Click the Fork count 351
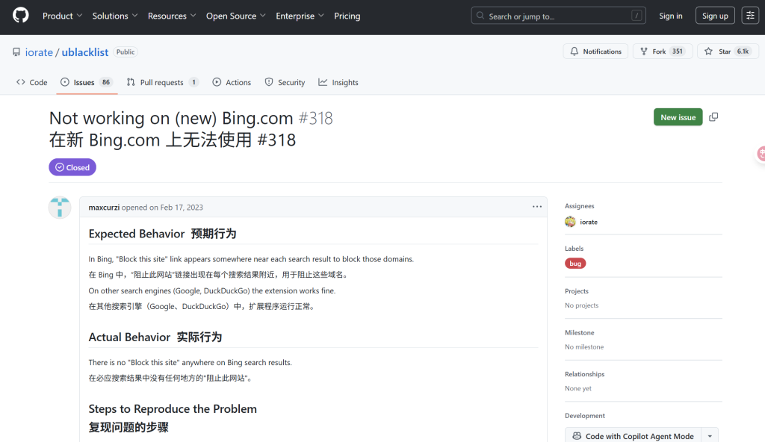 pos(677,52)
